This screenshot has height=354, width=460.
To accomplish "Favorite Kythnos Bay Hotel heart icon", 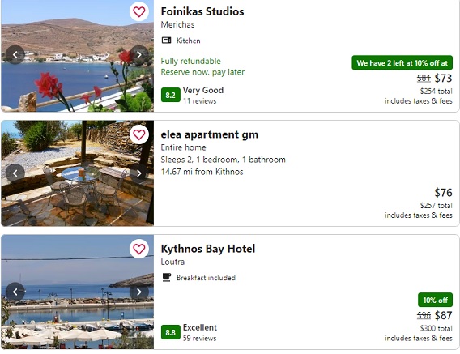I will pos(139,249).
